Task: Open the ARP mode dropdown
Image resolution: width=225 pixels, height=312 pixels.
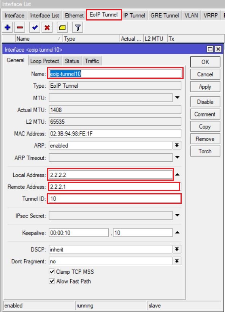Action: pyautogui.click(x=177, y=145)
